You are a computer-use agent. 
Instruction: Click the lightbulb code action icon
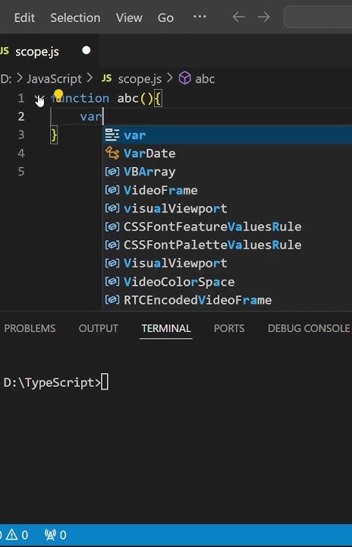58,94
